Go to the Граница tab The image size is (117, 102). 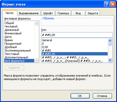pos(63,13)
